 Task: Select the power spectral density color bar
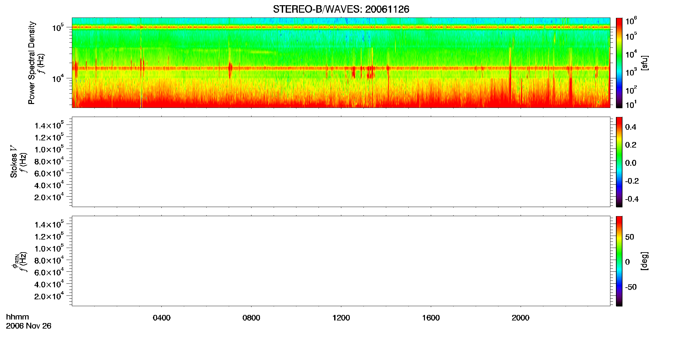(619, 63)
